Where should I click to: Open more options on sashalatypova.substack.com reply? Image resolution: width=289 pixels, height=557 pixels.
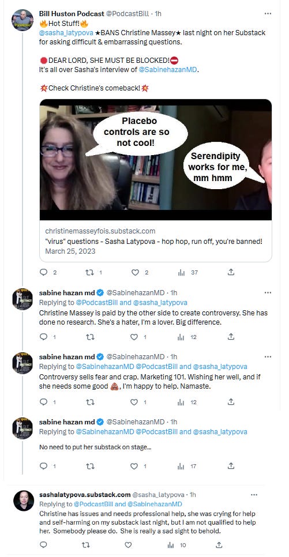click(254, 495)
